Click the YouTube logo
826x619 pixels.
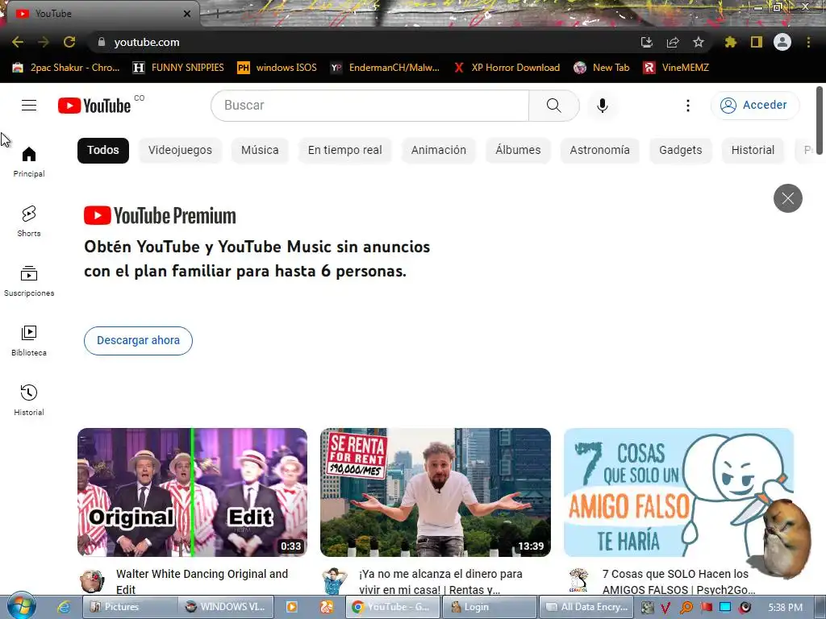(94, 106)
